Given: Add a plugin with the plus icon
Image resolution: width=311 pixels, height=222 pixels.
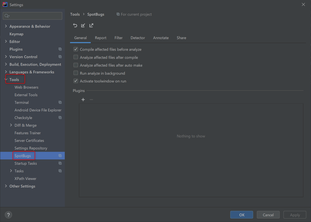Looking at the screenshot, I should 83,99.
